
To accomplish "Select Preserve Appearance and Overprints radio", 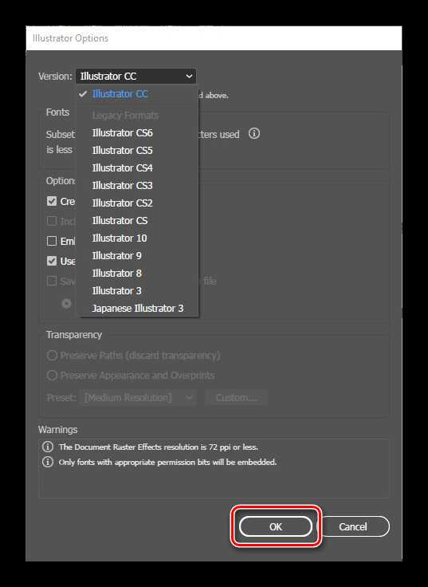I will (52, 375).
